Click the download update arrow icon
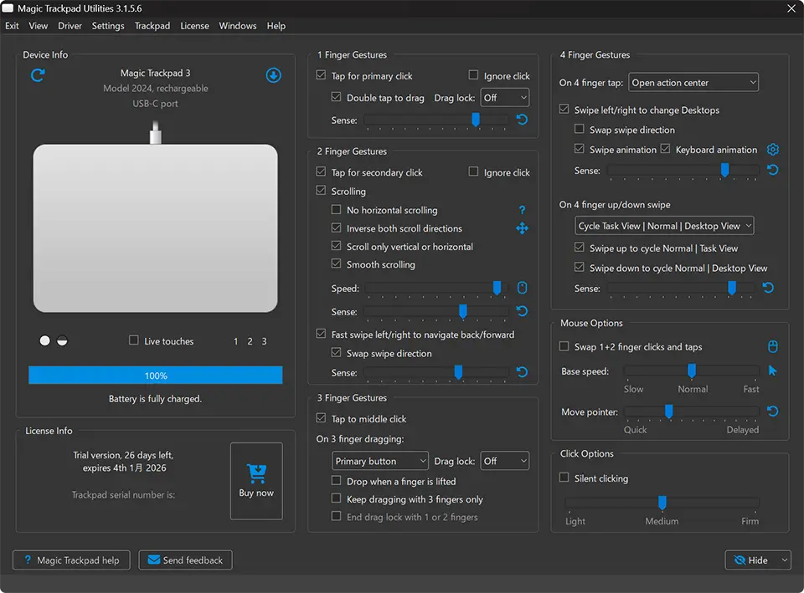This screenshot has height=593, width=804. (273, 75)
